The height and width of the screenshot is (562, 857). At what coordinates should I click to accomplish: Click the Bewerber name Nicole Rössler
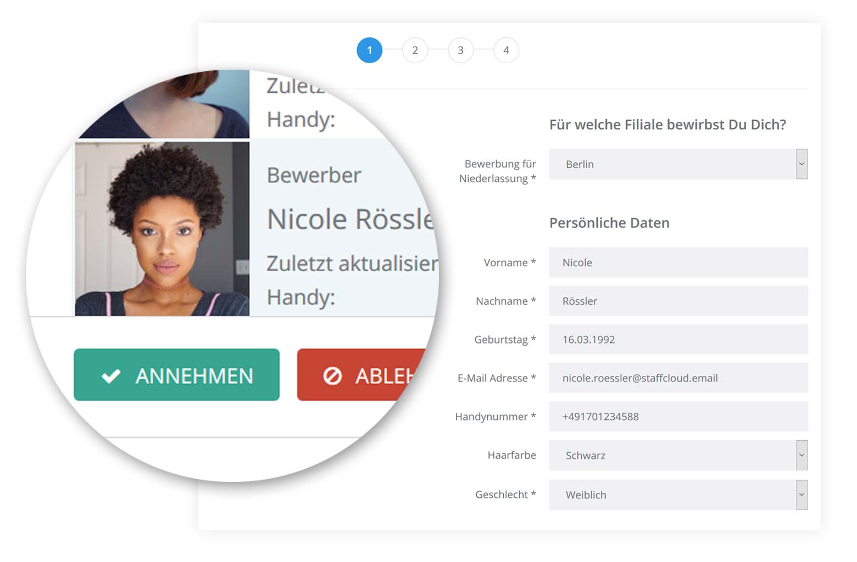(346, 218)
